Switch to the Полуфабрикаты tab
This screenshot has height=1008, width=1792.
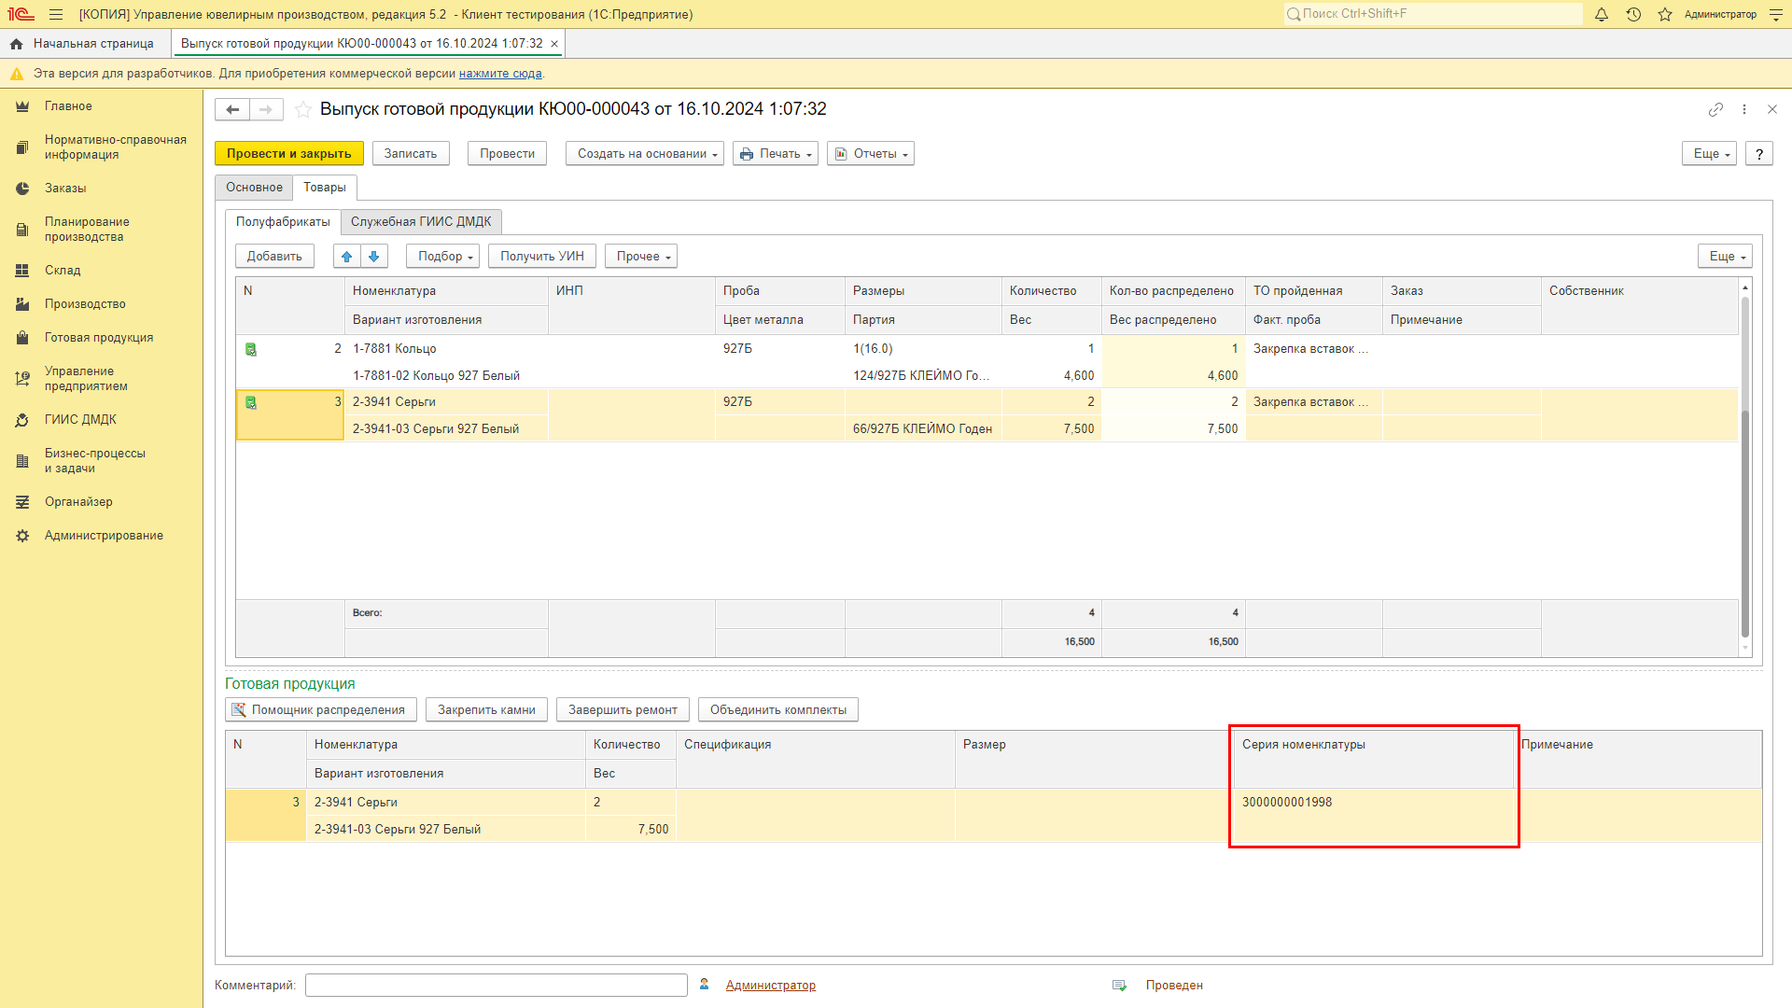point(283,222)
